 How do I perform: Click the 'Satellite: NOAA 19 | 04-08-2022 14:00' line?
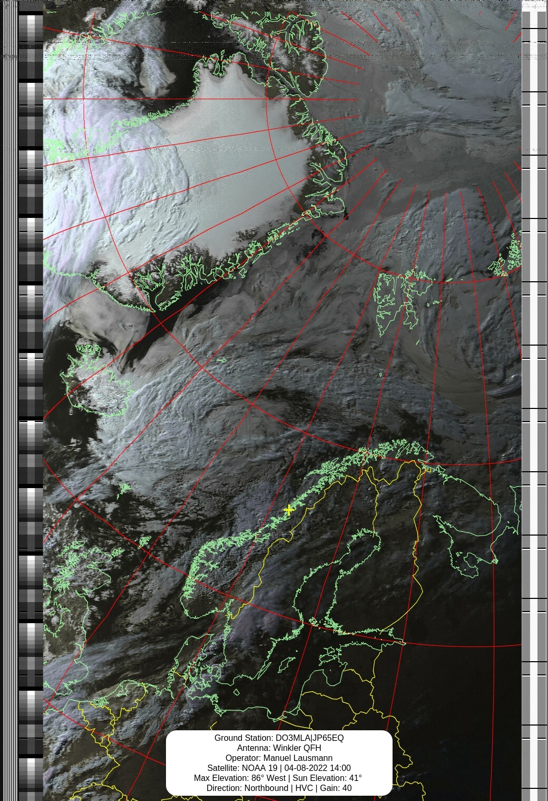tap(279, 768)
